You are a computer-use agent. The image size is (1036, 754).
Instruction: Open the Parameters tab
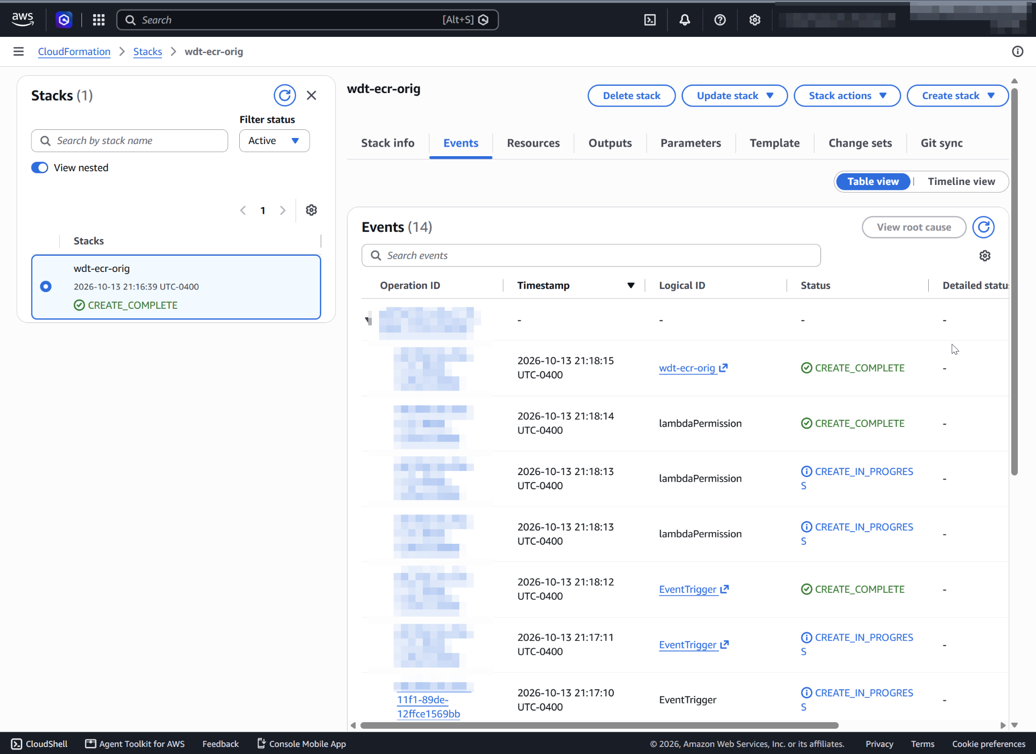point(690,143)
